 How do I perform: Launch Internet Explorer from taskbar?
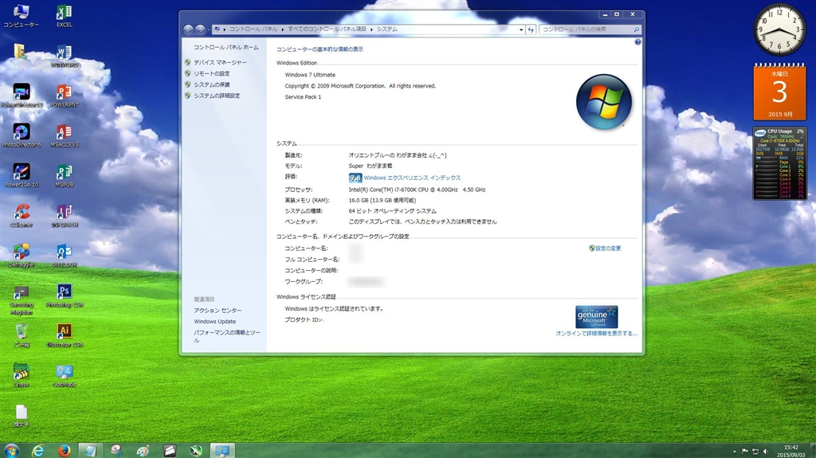[x=37, y=451]
